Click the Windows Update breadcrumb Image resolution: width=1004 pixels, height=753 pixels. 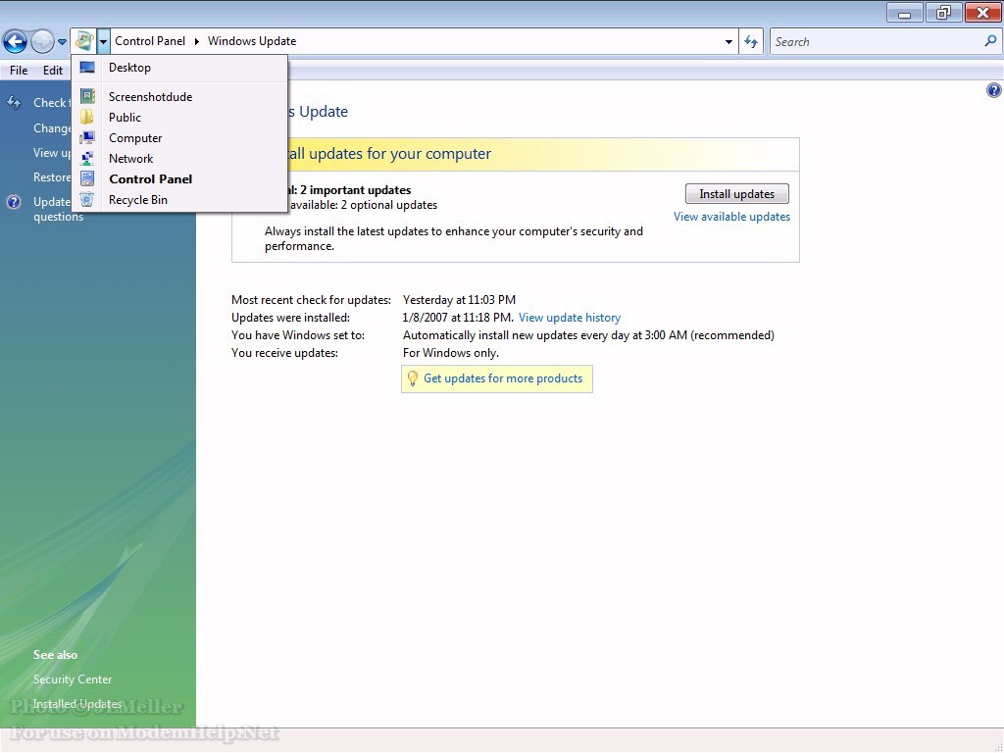[x=252, y=41]
